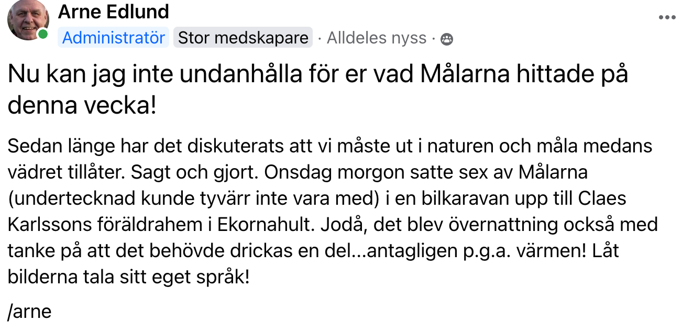Click the green online status dot
The width and height of the screenshot is (682, 331).
point(43,34)
